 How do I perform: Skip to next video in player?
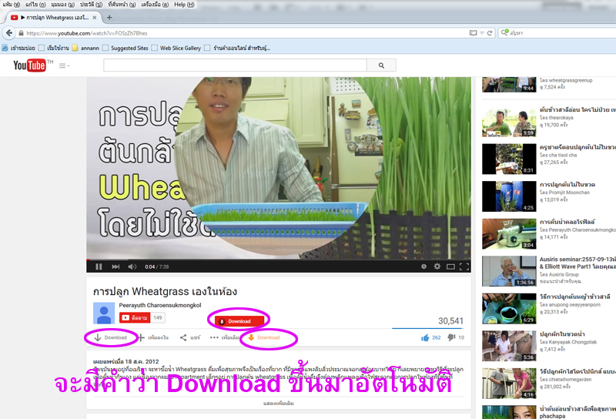coord(115,266)
